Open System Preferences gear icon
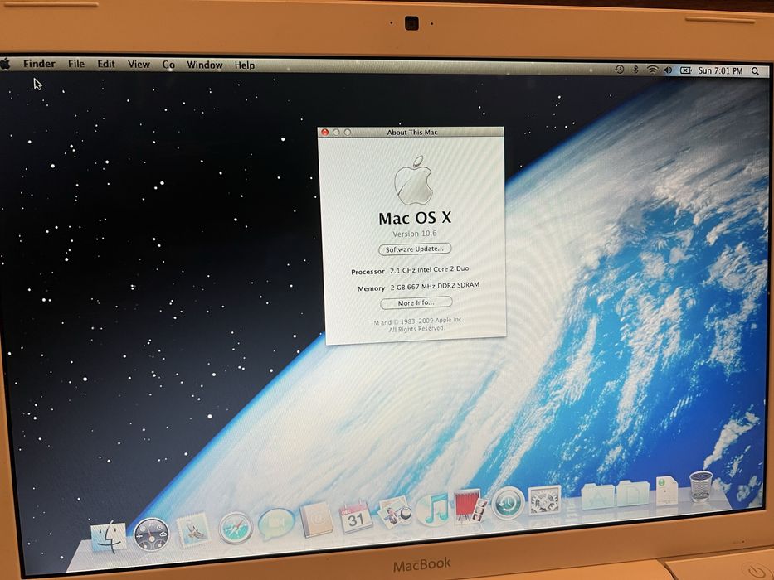Screen dimensions: 774x580 pyautogui.click(x=544, y=500)
